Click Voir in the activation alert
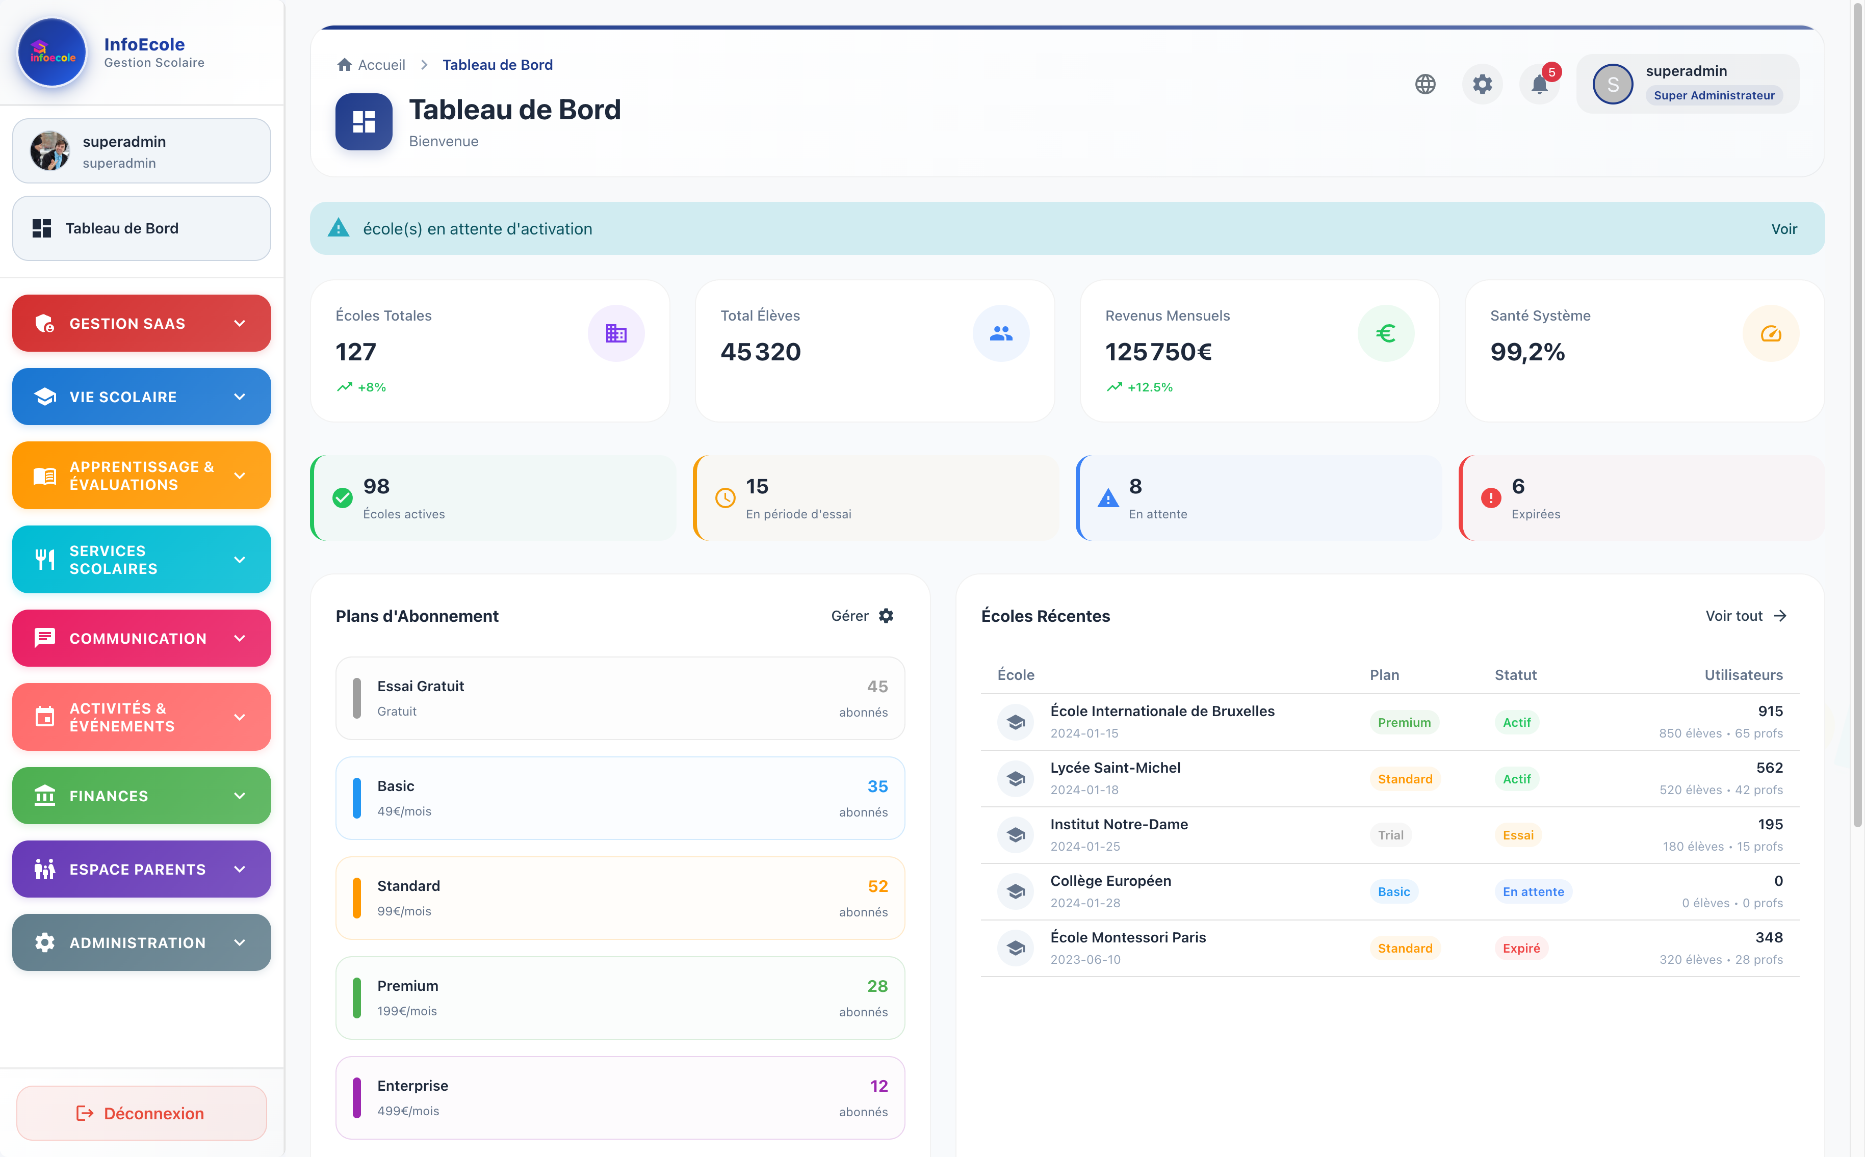The image size is (1865, 1157). [1783, 229]
